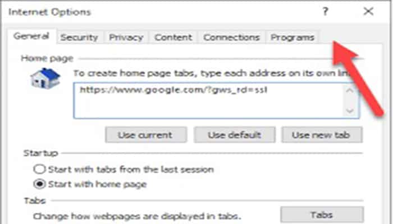Click the Internet Options title bar text
This screenshot has width=393, height=224.
tap(49, 12)
